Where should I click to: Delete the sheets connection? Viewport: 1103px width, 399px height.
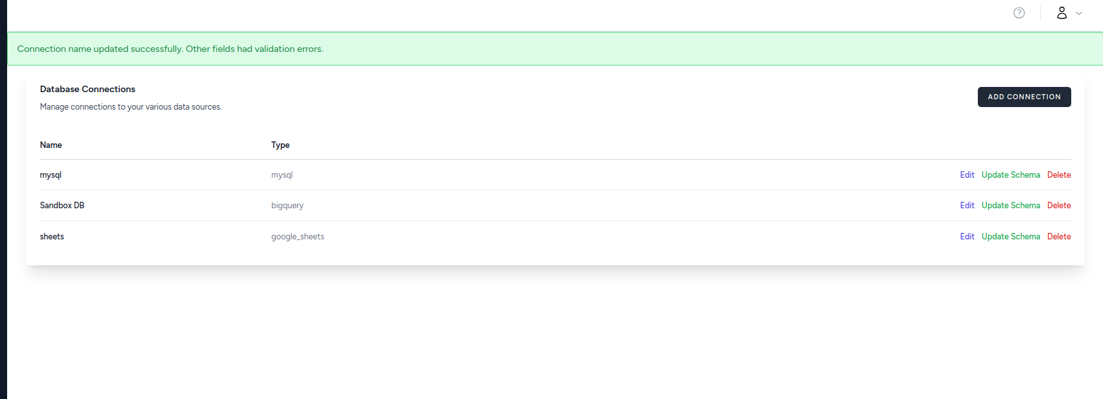point(1059,237)
